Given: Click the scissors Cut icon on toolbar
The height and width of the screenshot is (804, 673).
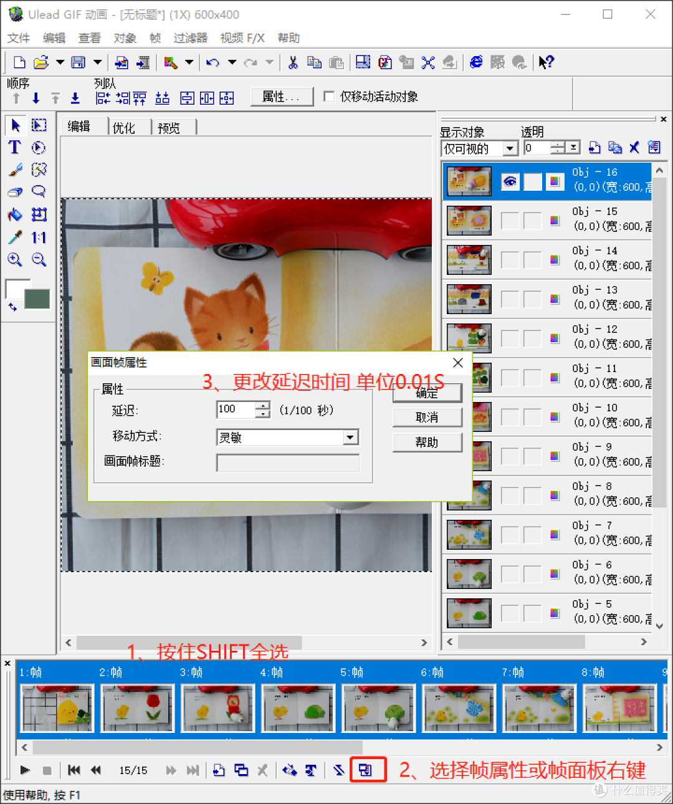Looking at the screenshot, I should (x=292, y=62).
